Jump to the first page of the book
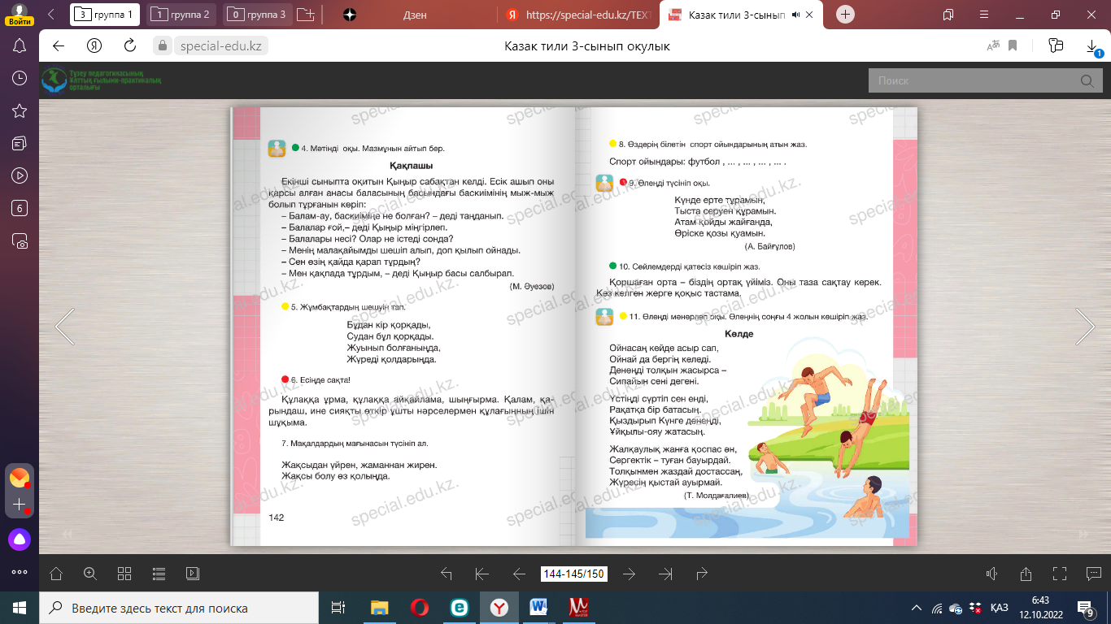This screenshot has height=624, width=1111. tap(482, 574)
